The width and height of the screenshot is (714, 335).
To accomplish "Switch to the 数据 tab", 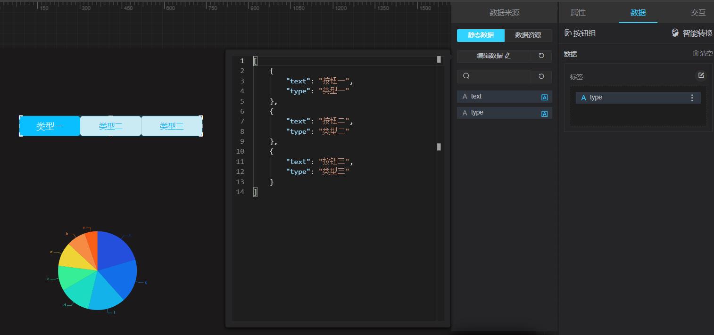I will 638,13.
